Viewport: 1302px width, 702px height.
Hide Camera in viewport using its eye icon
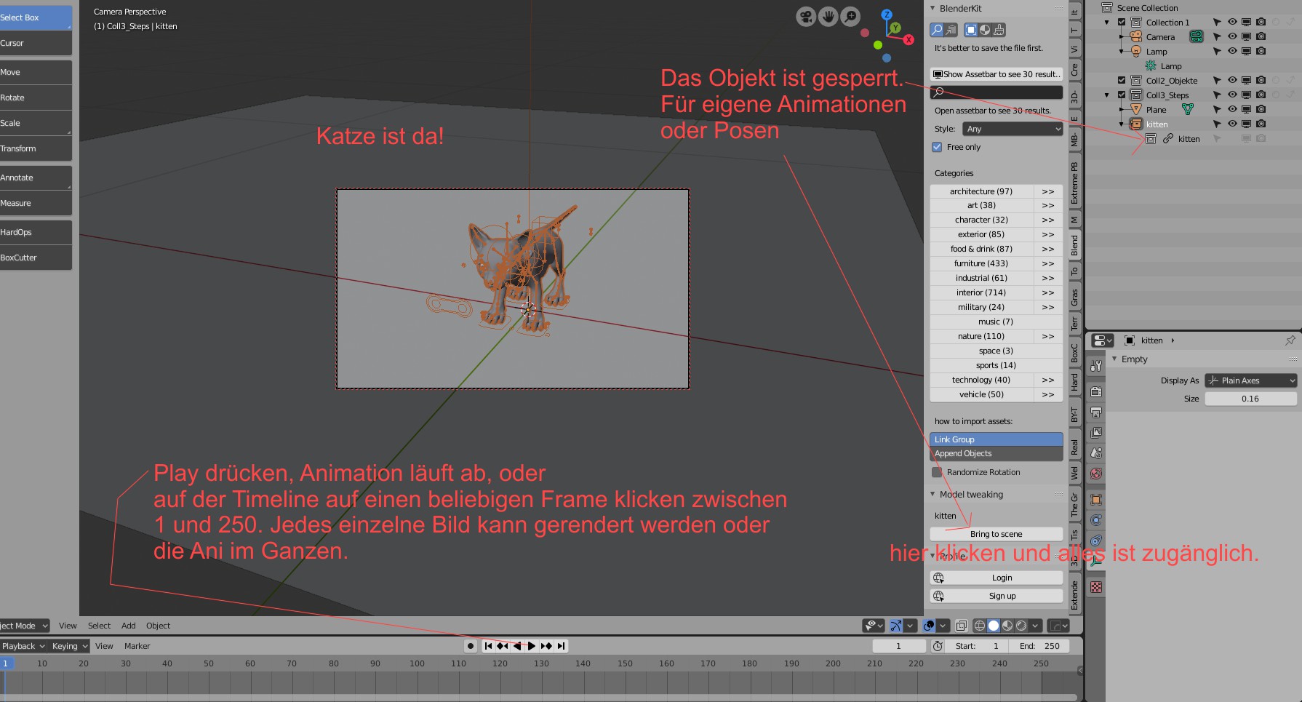[1232, 36]
